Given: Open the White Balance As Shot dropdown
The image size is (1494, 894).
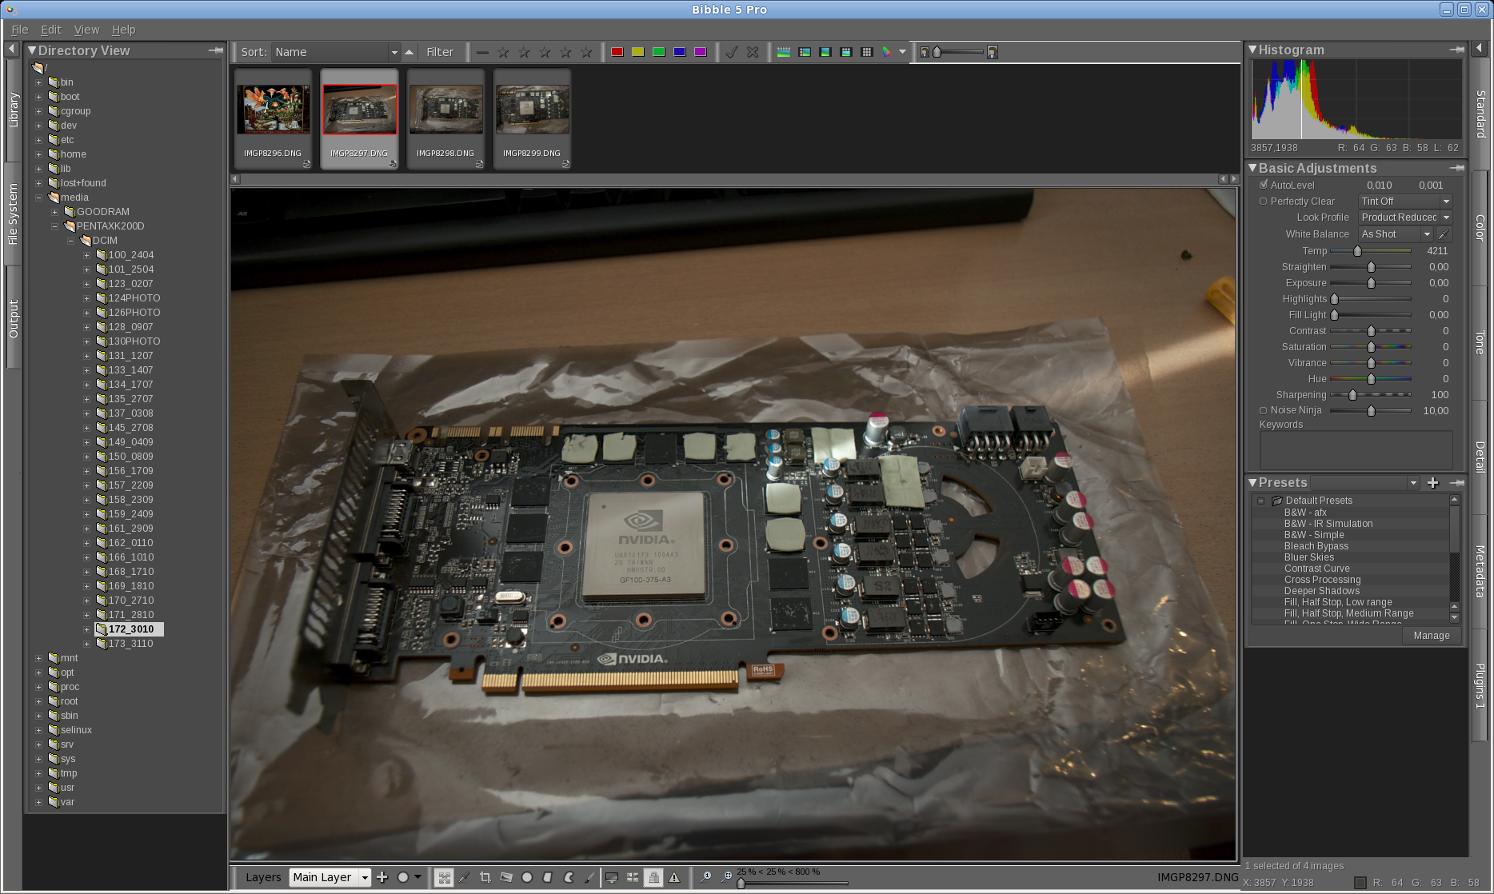Looking at the screenshot, I should pyautogui.click(x=1396, y=234).
